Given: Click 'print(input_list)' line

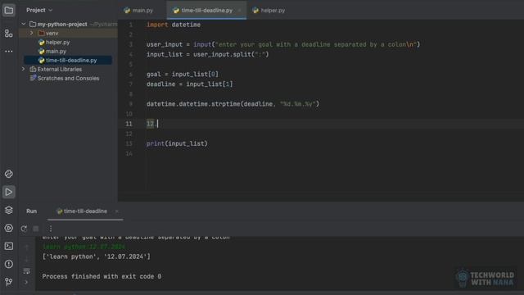Looking at the screenshot, I should coord(177,144).
